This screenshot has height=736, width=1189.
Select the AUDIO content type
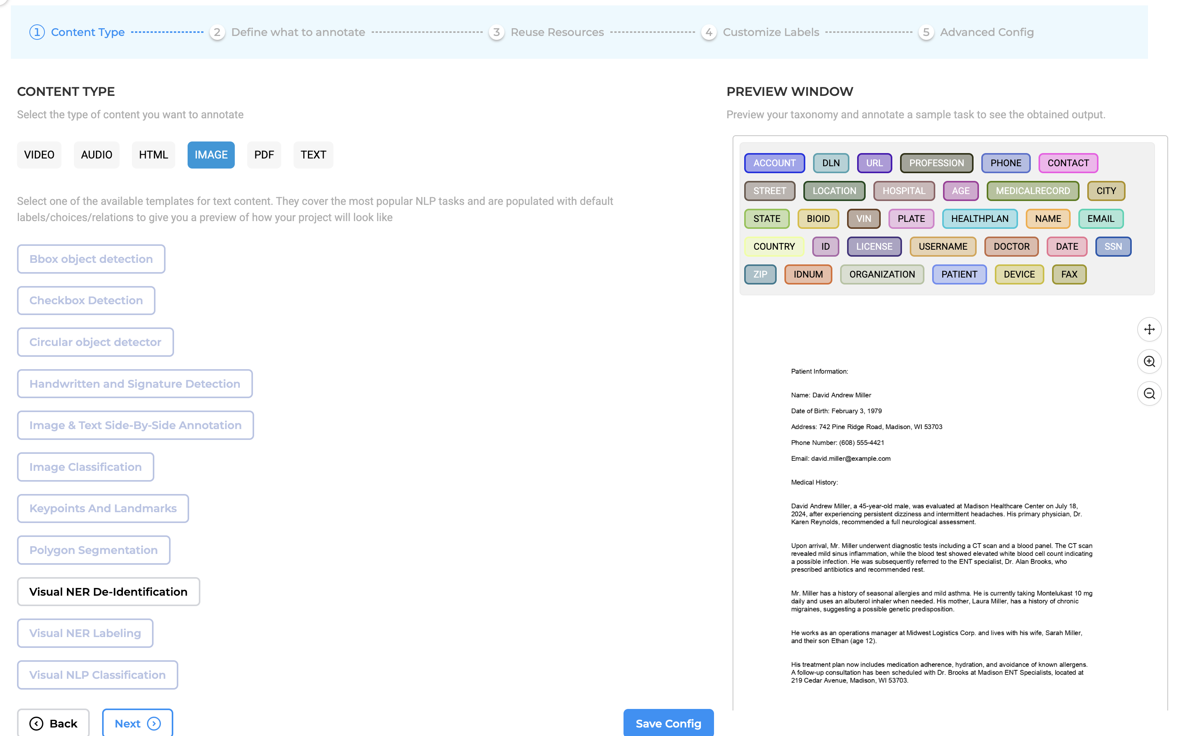(96, 155)
